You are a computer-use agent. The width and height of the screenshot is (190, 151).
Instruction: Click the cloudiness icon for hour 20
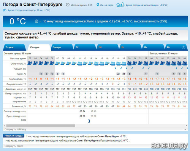click(x=129, y=63)
